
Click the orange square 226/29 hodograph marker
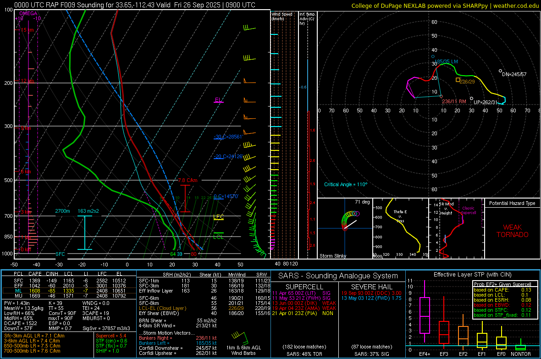tap(458, 80)
